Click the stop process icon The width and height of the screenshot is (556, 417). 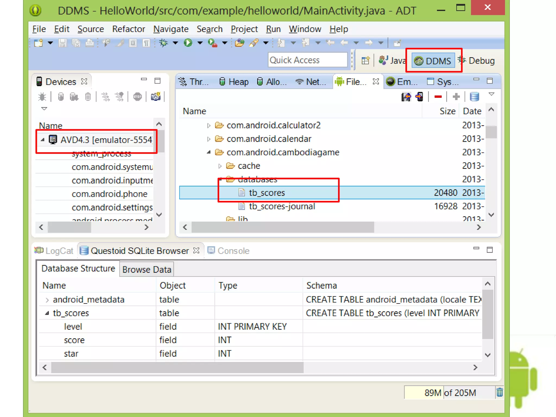[x=137, y=97]
